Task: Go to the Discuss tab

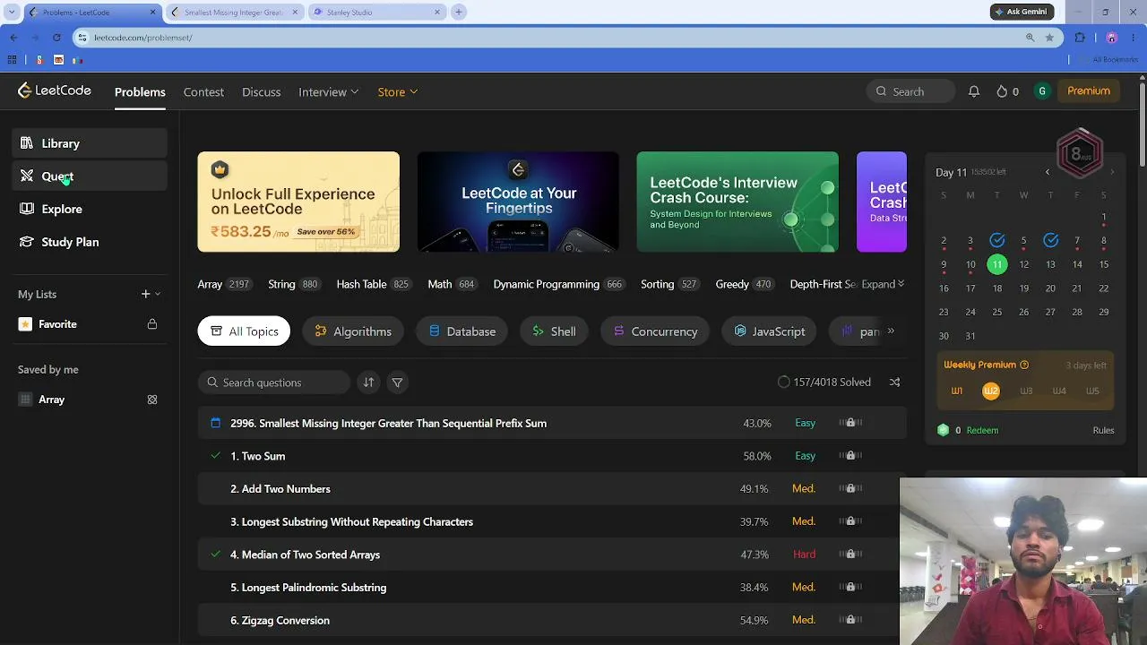Action: pyautogui.click(x=261, y=92)
